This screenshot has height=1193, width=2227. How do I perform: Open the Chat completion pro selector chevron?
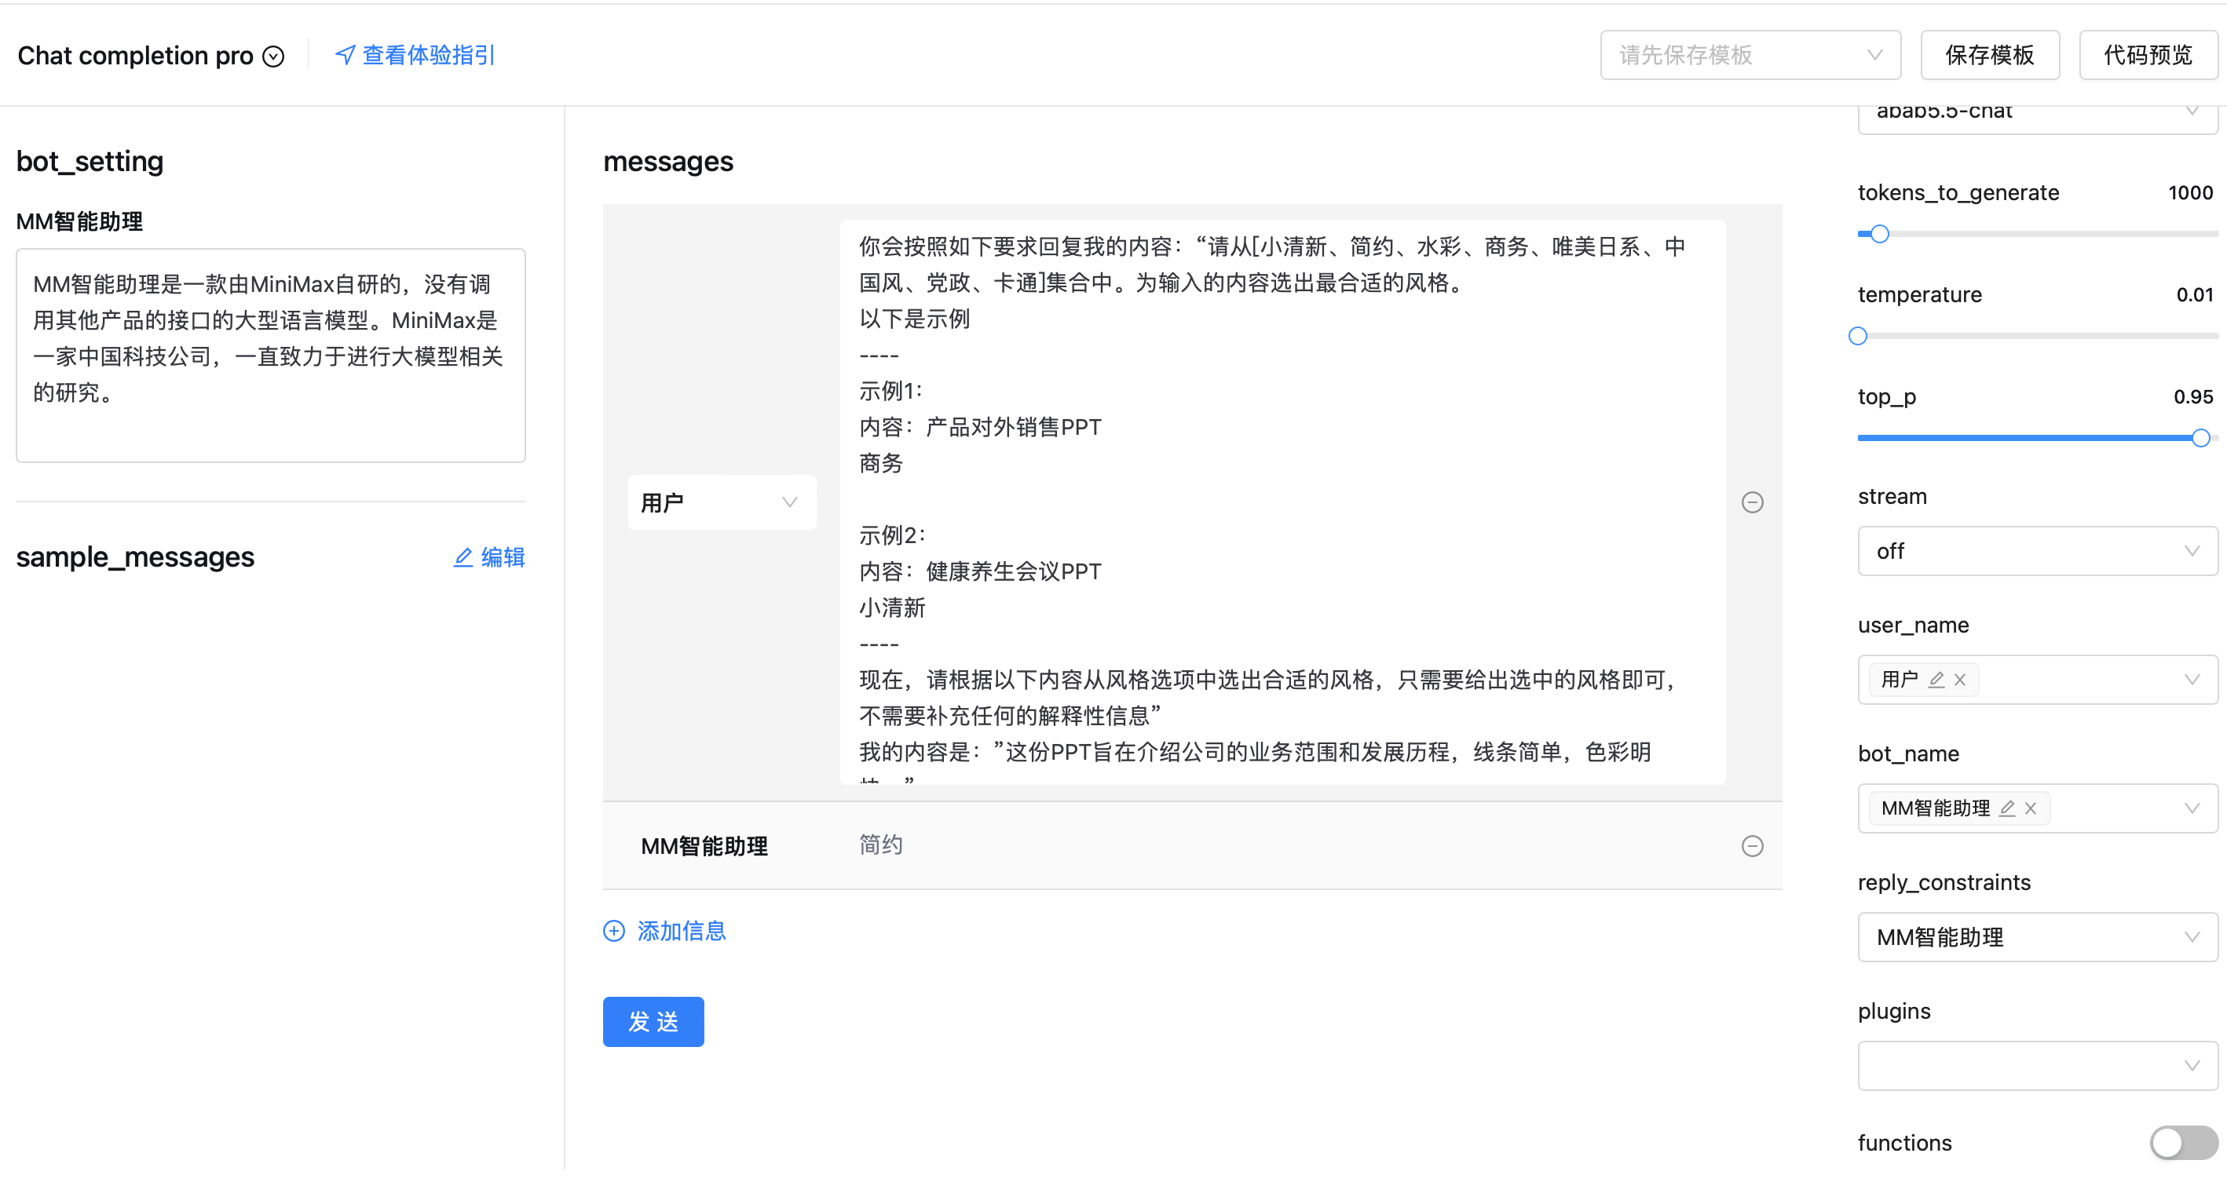click(x=273, y=57)
